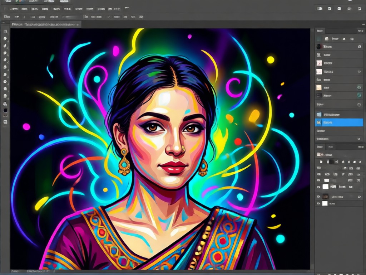
Task: Open the lower right panel's menu icon
Action: (x=361, y=147)
